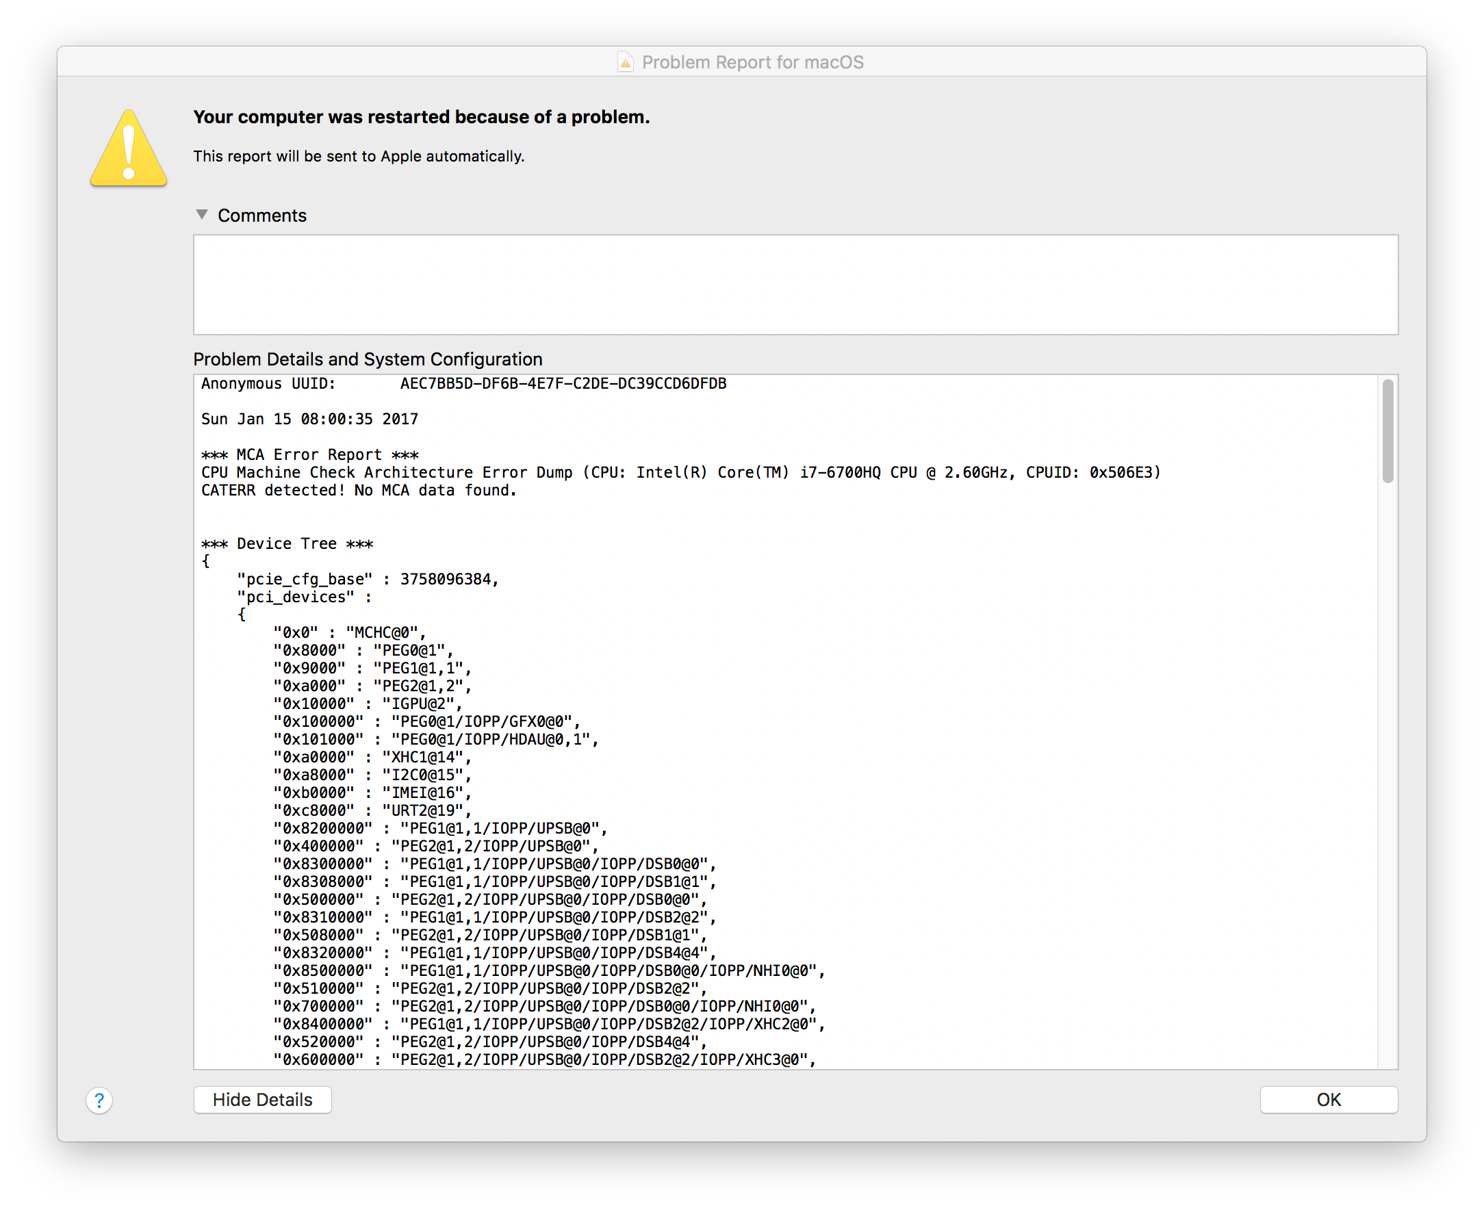Click the date line Sun Jan 15
This screenshot has width=1484, height=1210.
309,420
